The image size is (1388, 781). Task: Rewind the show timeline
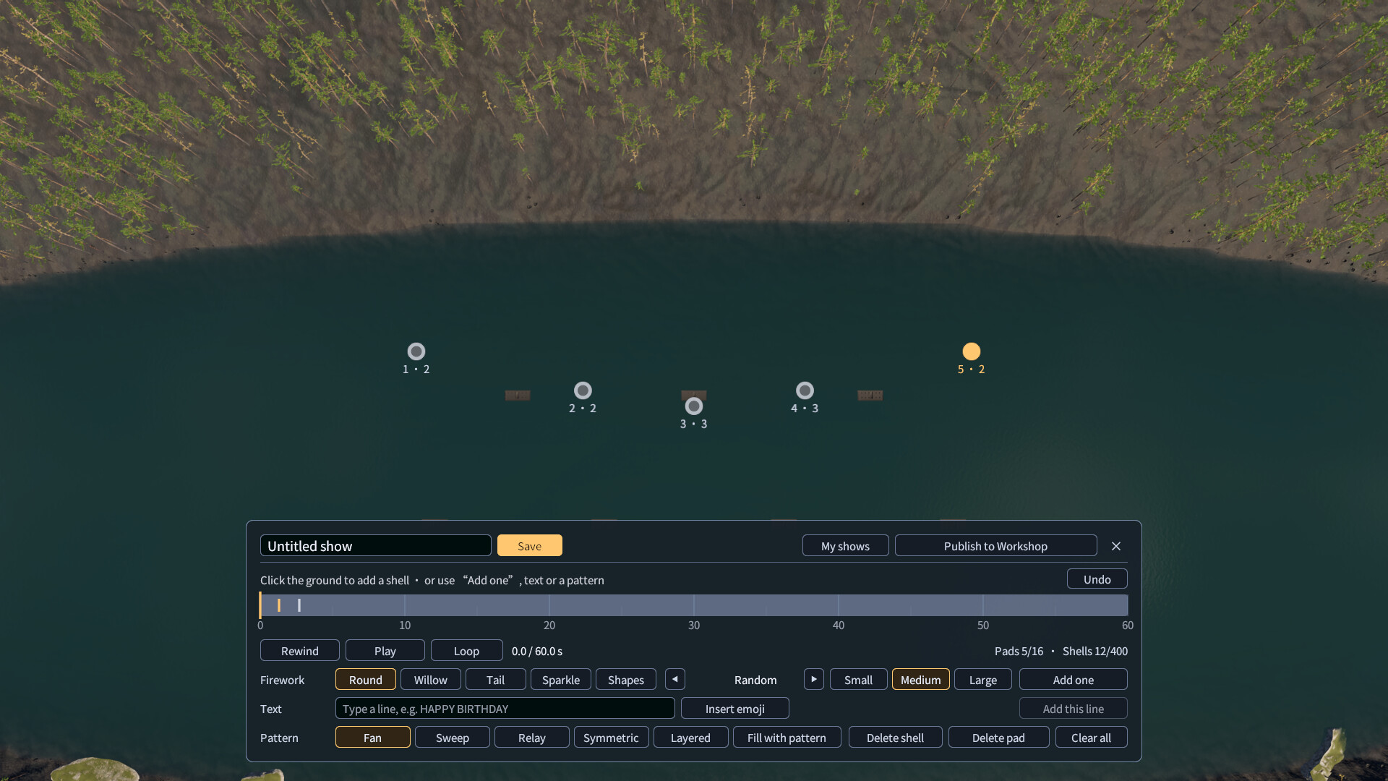pos(300,650)
